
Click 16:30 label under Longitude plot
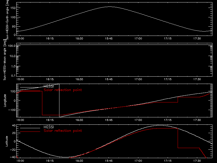pyautogui.click(x=79, y=120)
